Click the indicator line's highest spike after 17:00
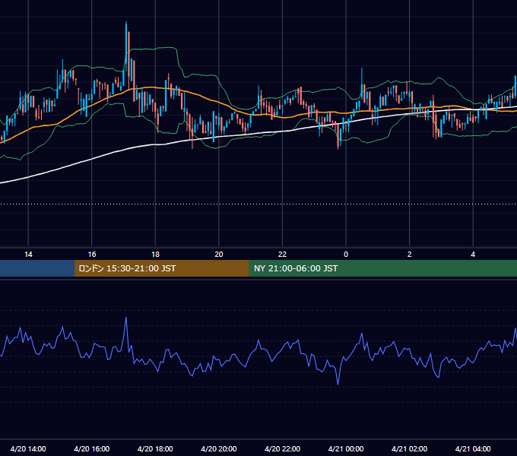Image resolution: width=517 pixels, height=456 pixels. click(126, 318)
